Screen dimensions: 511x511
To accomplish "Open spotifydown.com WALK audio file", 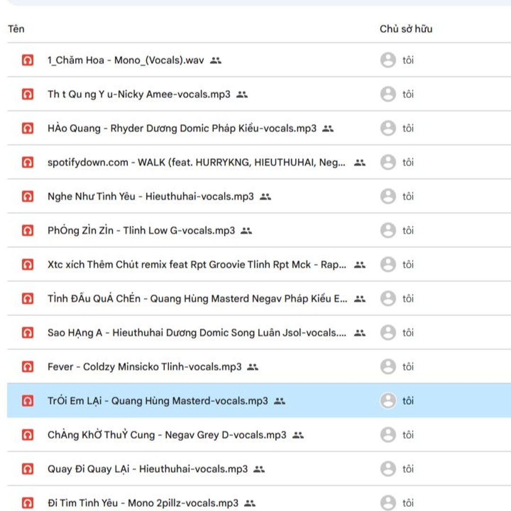I will 196,162.
